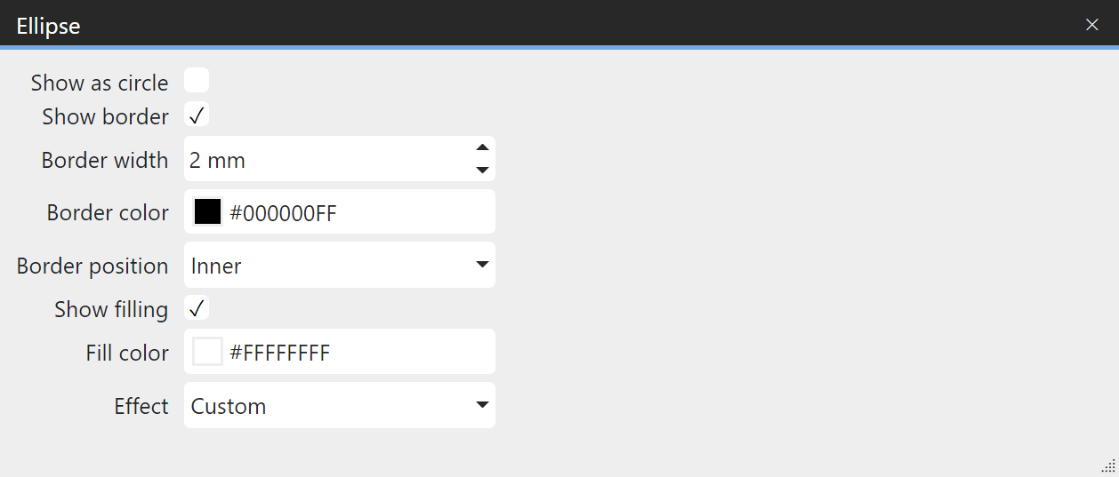Open the Border position dropdown
The image size is (1119, 477).
[x=329, y=266]
